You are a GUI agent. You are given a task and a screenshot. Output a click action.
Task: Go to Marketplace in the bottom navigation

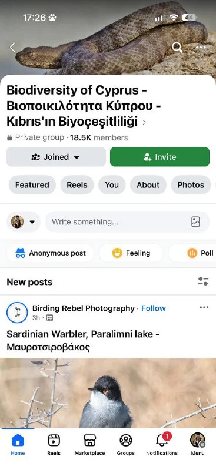[90, 444]
